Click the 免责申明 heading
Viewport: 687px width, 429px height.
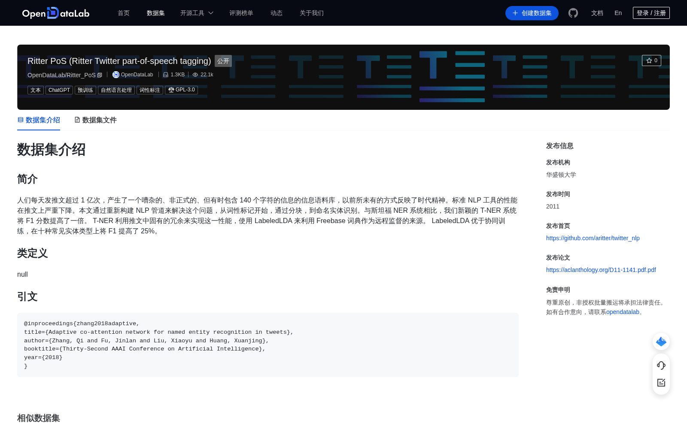point(558,290)
